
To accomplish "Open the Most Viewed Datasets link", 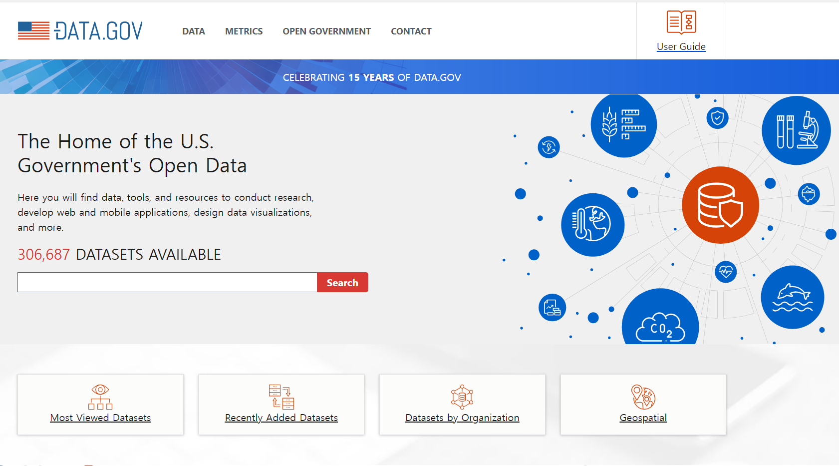I will pyautogui.click(x=100, y=418).
